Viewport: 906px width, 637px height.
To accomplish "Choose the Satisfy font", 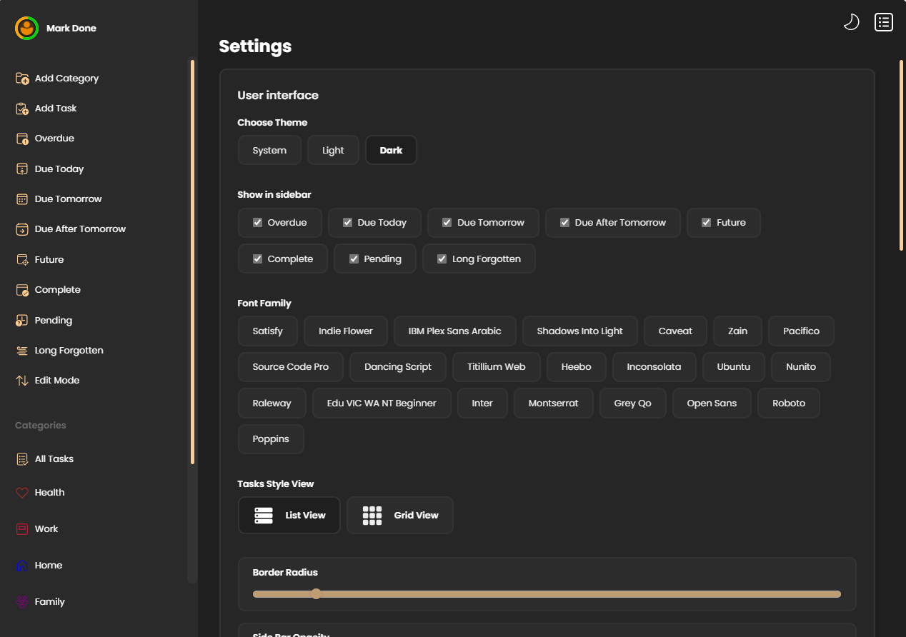I will point(268,331).
